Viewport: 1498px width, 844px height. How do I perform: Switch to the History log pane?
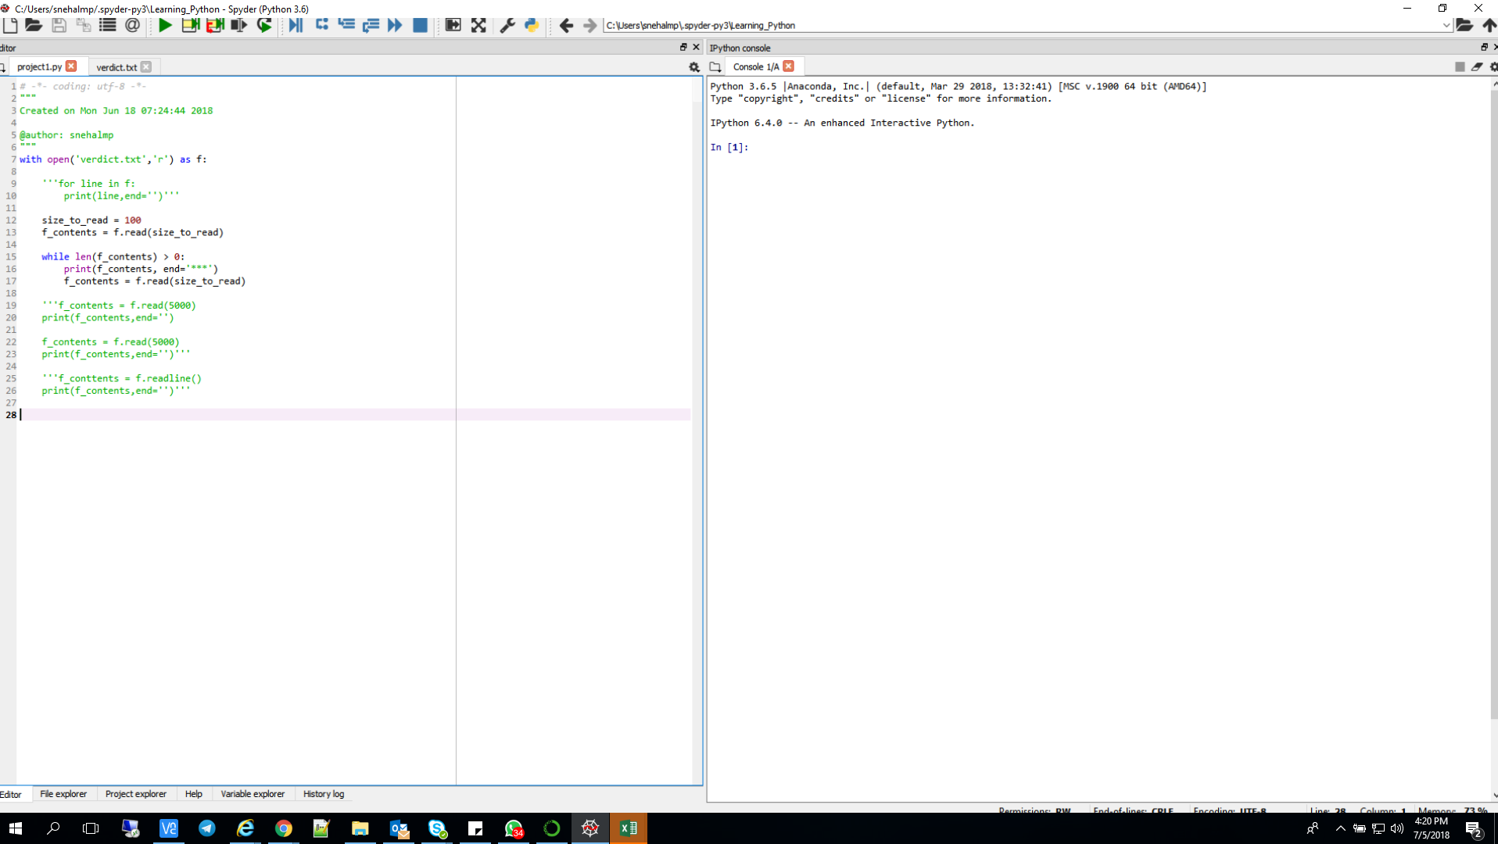[323, 794]
